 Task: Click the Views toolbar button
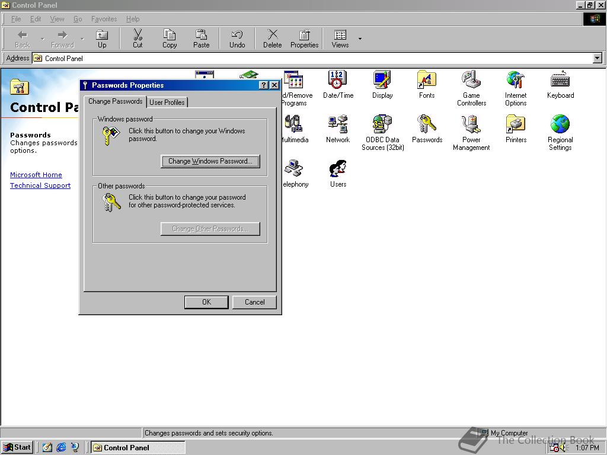click(x=340, y=39)
